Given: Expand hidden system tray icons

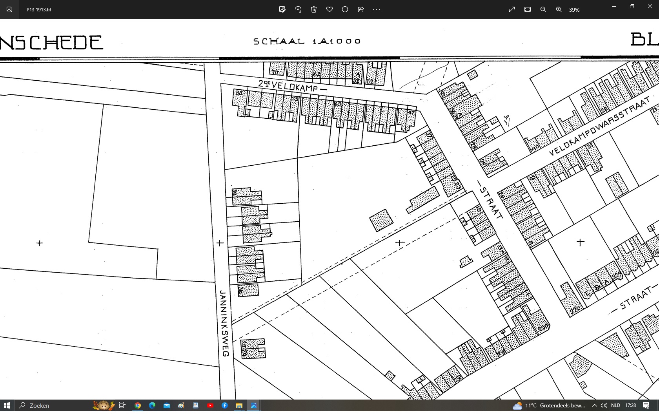Looking at the screenshot, I should [x=594, y=405].
